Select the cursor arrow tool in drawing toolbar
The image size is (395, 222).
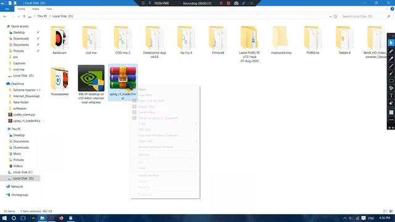[x=391, y=43]
